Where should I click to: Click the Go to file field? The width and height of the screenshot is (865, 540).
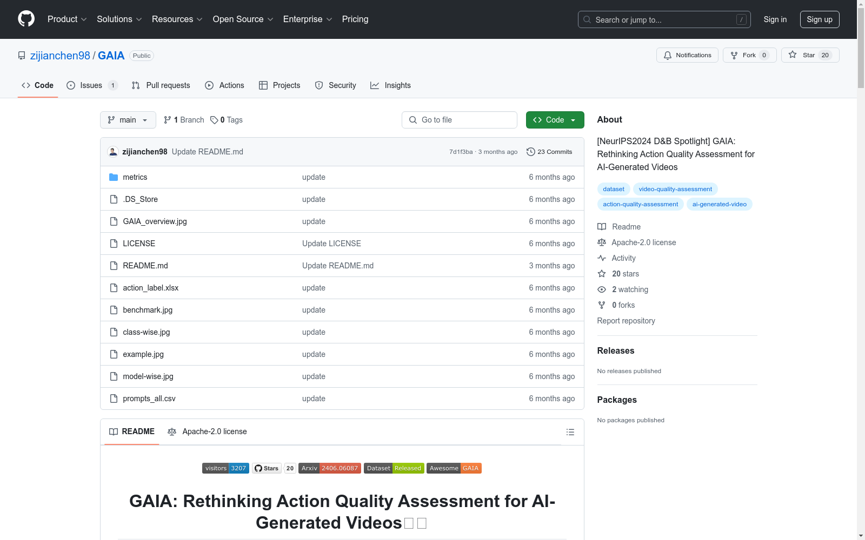pyautogui.click(x=460, y=120)
